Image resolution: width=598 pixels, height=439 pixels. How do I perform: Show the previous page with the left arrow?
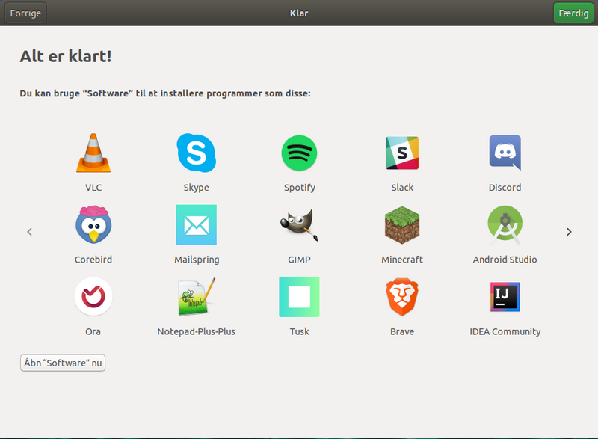29,232
